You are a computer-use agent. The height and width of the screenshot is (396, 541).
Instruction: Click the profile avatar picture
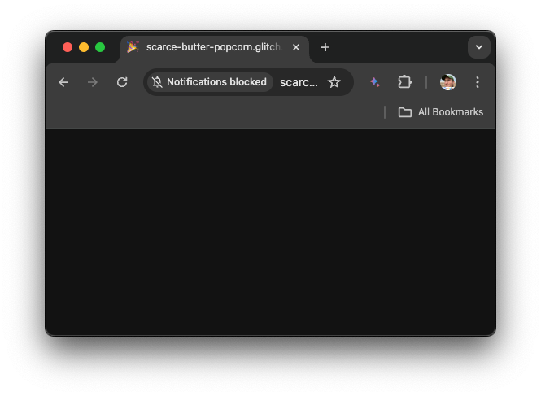coord(448,82)
